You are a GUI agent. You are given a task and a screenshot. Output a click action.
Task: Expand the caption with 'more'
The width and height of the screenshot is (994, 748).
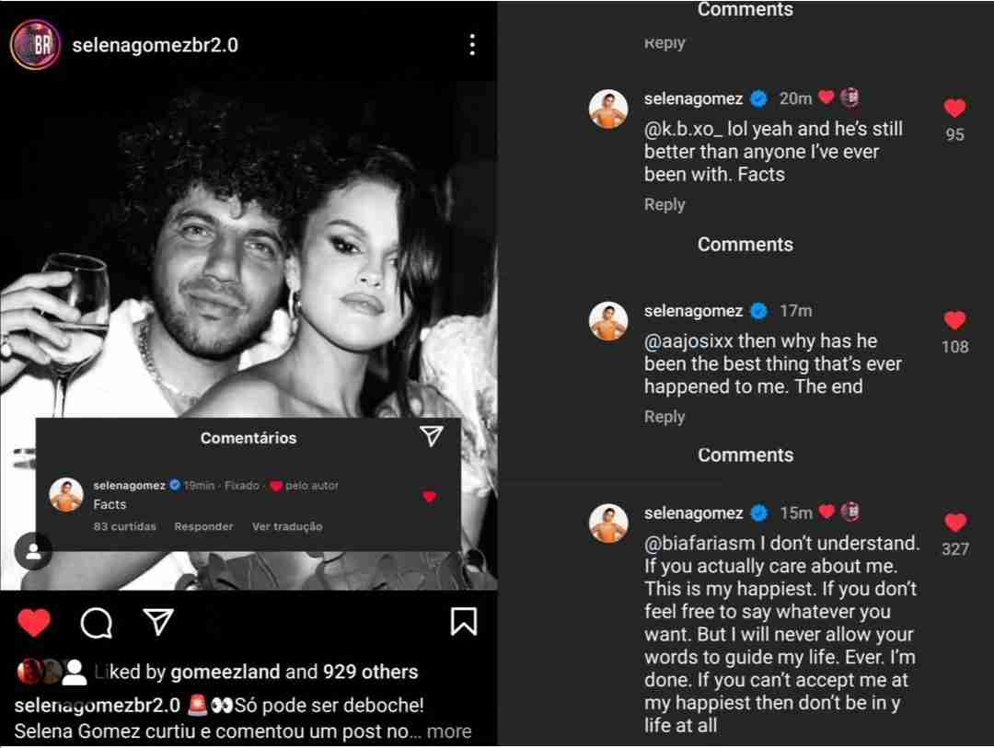449,731
